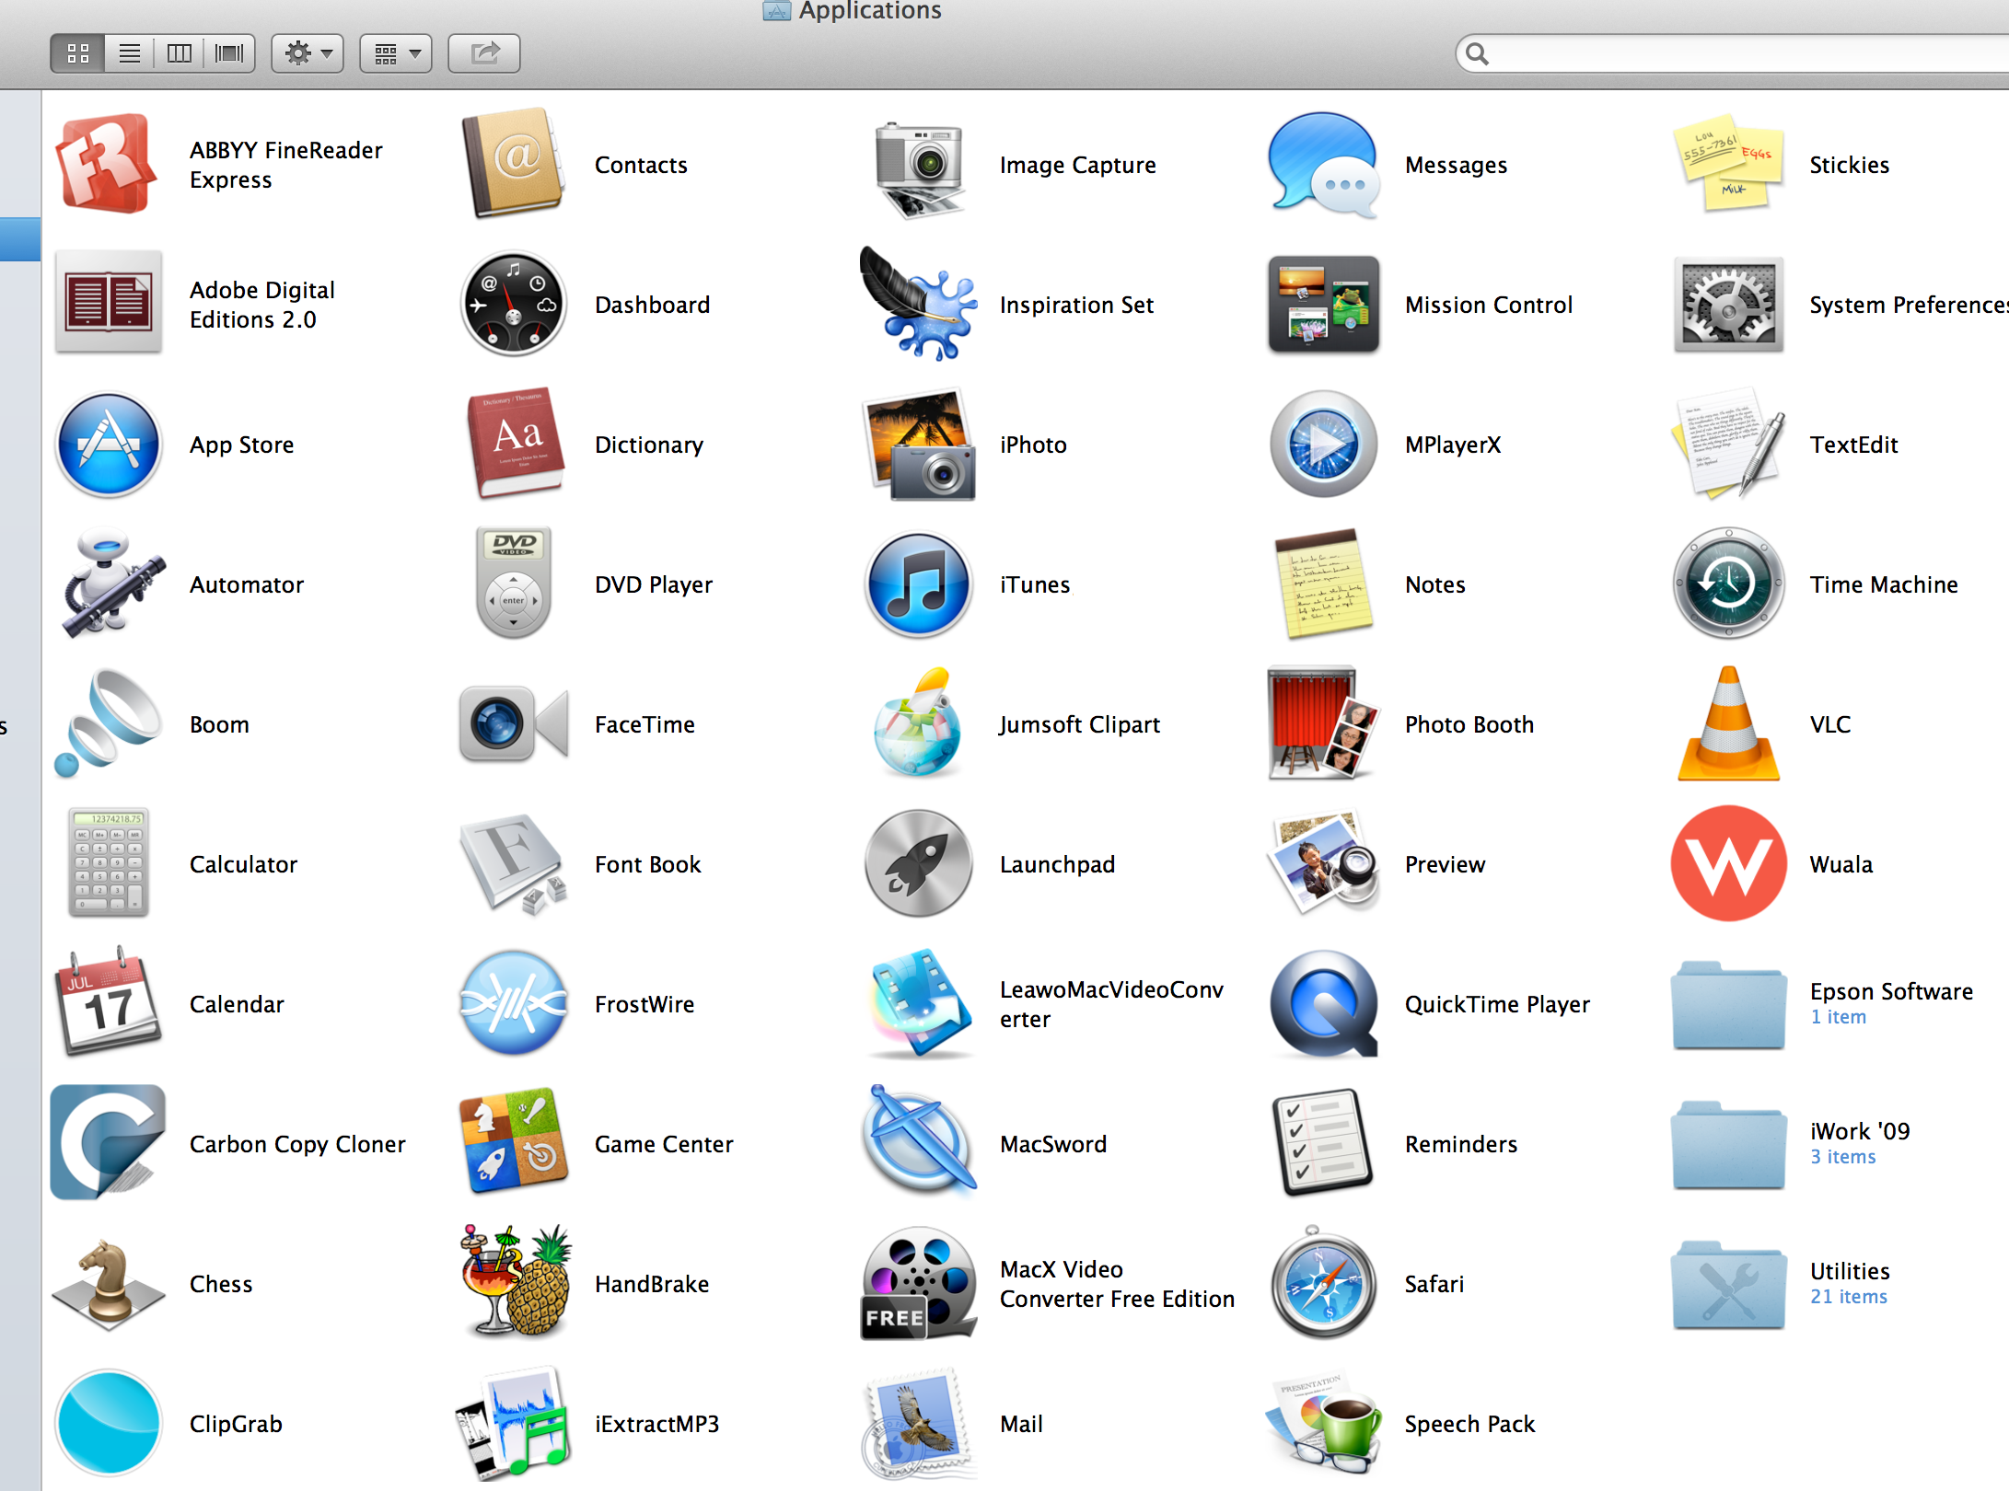The width and height of the screenshot is (2009, 1491).
Task: Select the Dictionary book icon
Action: coord(516,444)
